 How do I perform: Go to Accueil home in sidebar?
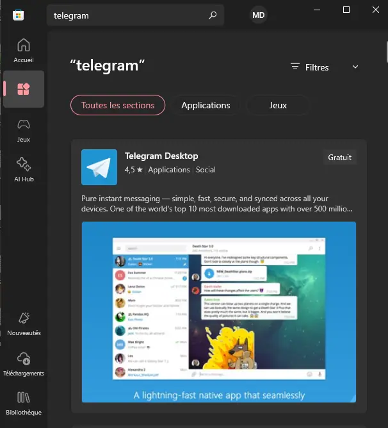pyautogui.click(x=24, y=51)
